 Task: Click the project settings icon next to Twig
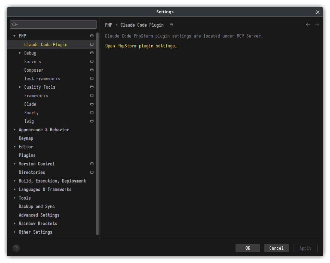[91, 121]
